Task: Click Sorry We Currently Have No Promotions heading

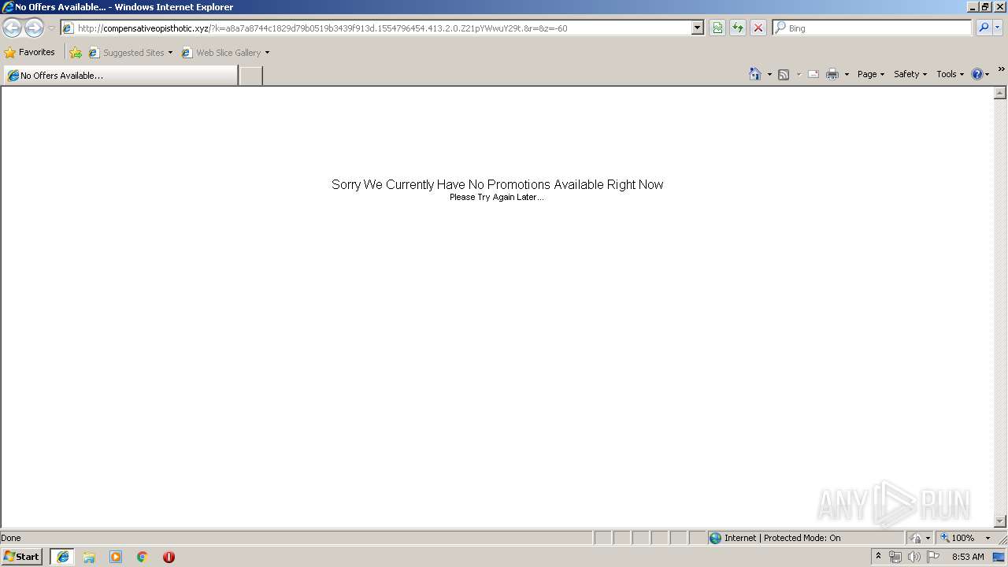Action: tap(497, 184)
